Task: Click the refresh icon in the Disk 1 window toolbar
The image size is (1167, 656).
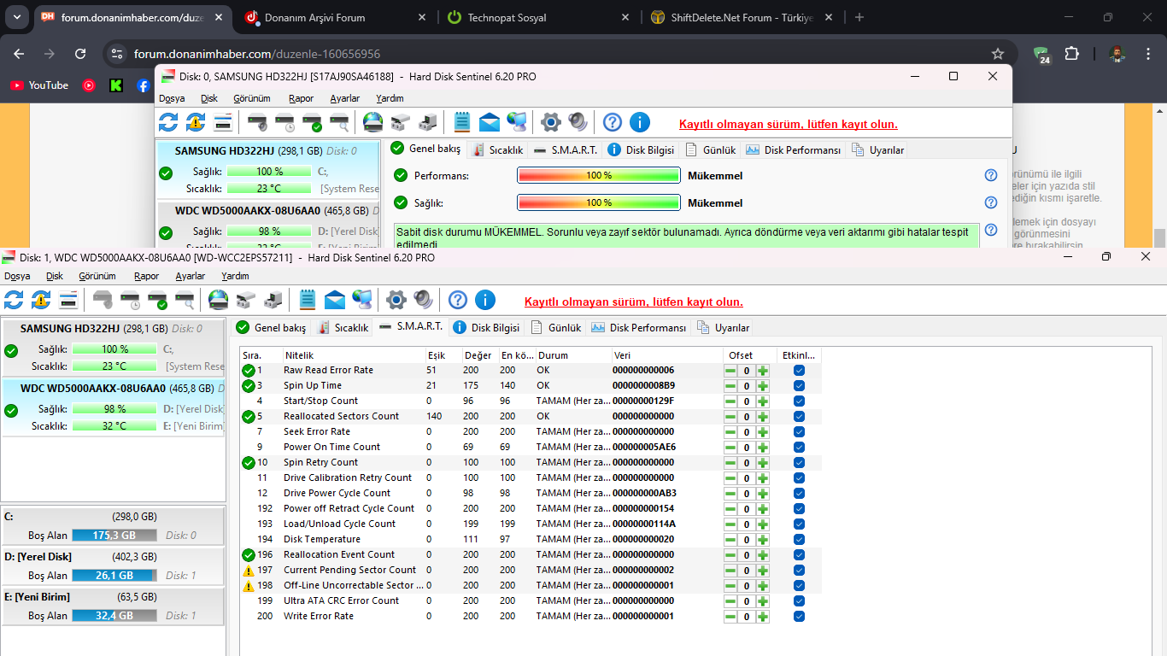Action: [14, 300]
